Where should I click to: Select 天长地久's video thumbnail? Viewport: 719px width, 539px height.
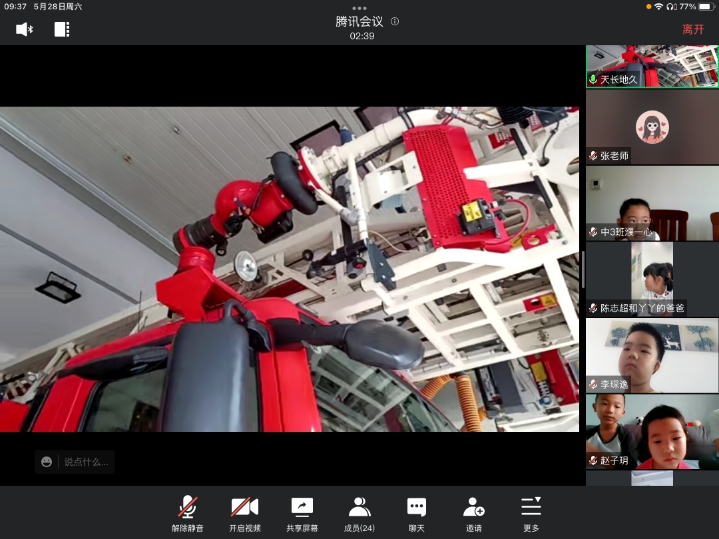point(652,66)
